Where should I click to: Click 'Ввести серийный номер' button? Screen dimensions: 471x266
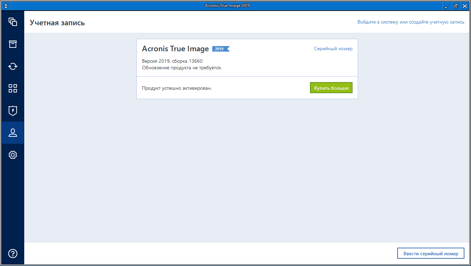tap(430, 254)
